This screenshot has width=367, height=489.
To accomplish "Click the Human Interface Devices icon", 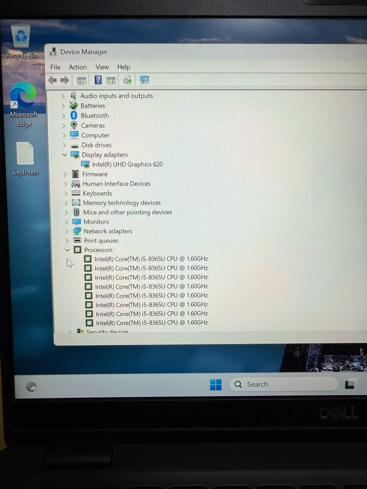I will 76,184.
